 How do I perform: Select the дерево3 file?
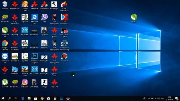25,58
